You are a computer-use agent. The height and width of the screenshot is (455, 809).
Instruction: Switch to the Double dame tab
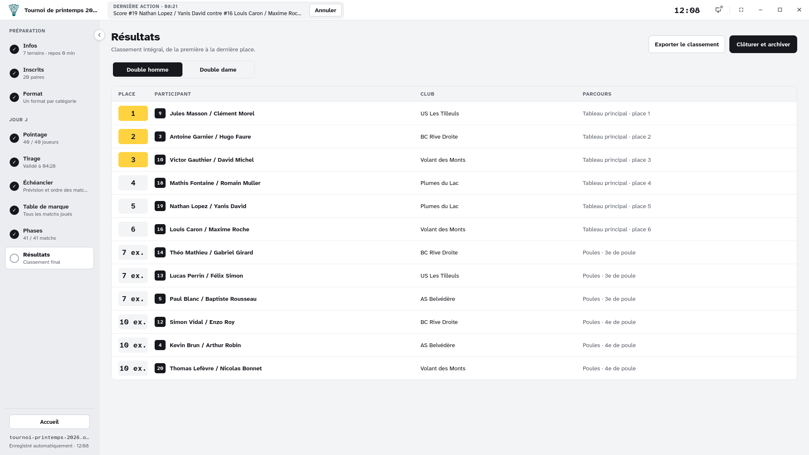[218, 70]
